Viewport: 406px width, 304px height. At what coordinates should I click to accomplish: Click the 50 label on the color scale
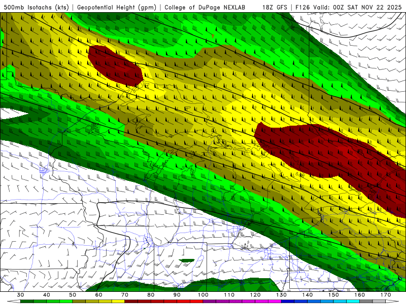pyautogui.click(x=73, y=295)
